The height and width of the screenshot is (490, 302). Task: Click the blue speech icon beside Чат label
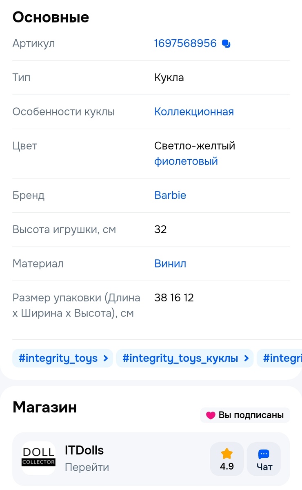tap(264, 453)
